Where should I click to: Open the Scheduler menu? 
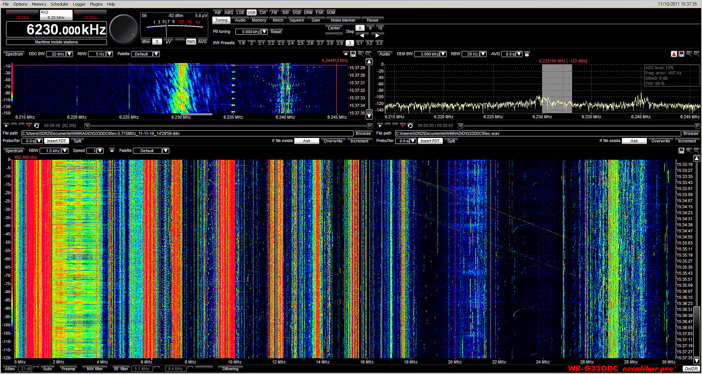point(59,4)
